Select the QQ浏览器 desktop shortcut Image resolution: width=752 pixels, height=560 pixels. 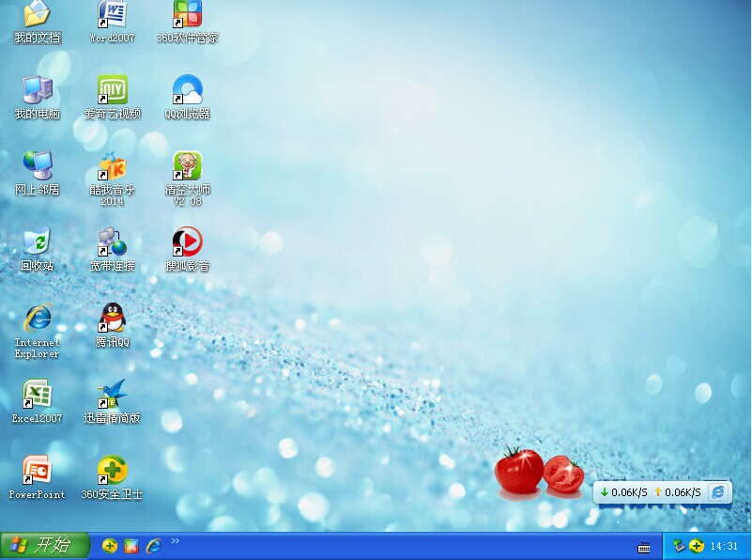click(187, 91)
